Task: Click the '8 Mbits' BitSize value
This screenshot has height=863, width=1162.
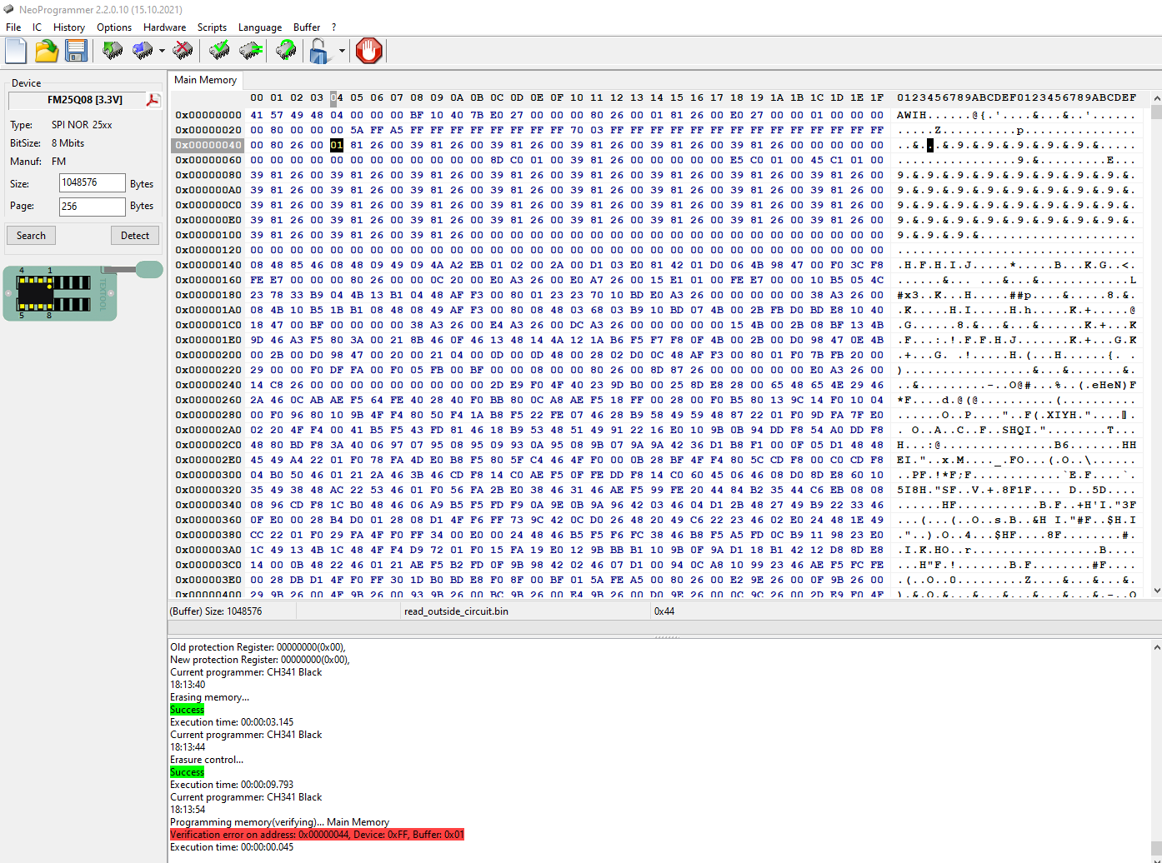Action: tap(68, 143)
